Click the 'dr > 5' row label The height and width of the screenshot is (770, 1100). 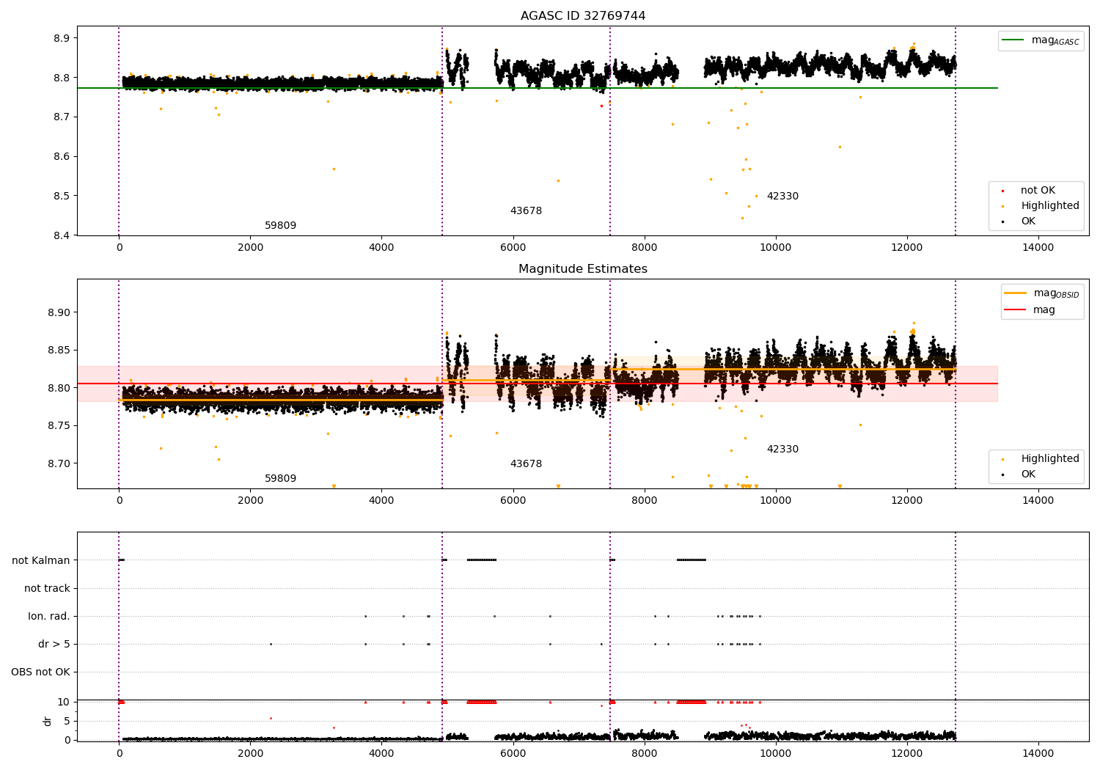54,644
